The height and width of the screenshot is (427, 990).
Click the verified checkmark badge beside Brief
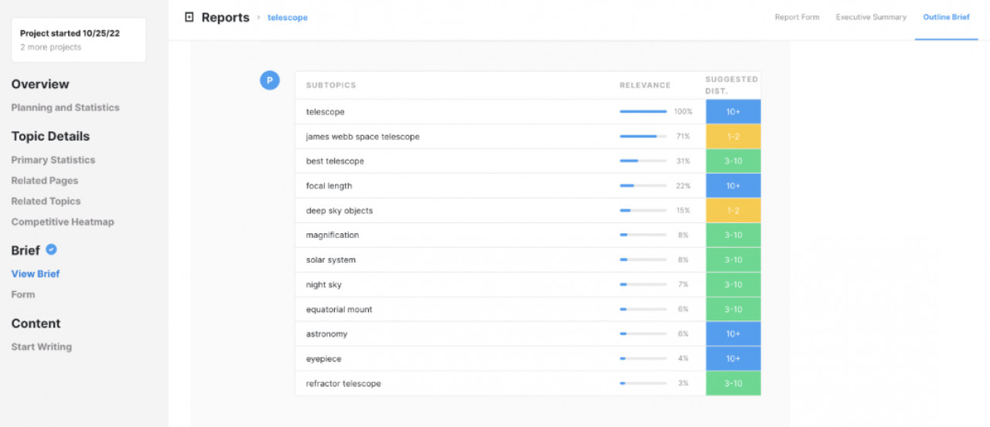pyautogui.click(x=52, y=249)
